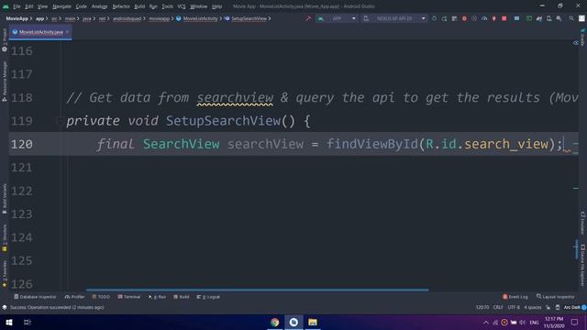Place cursor on line 120 code
This screenshot has width=587, height=330.
click(x=329, y=144)
